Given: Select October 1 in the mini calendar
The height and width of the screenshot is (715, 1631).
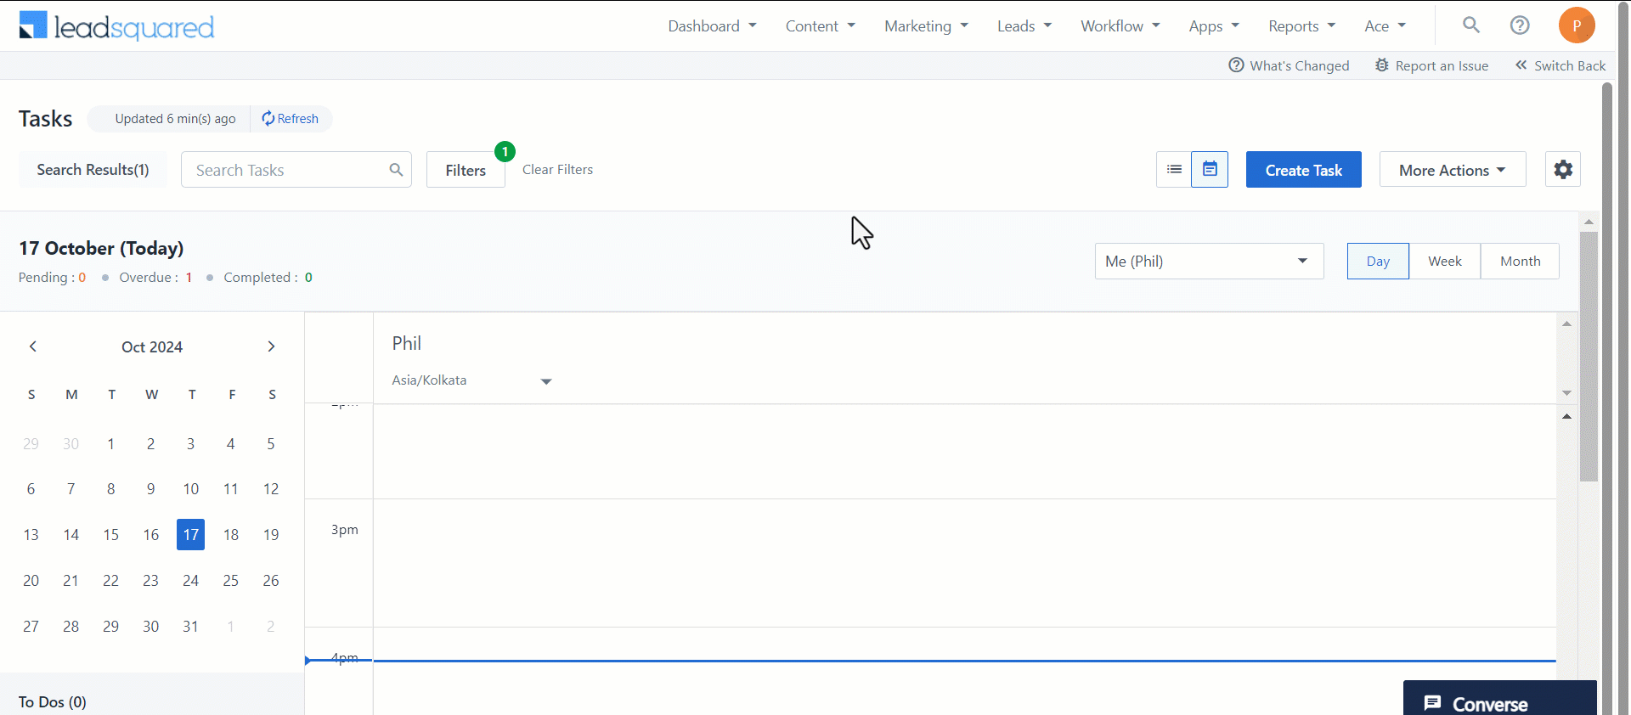Looking at the screenshot, I should point(111,444).
